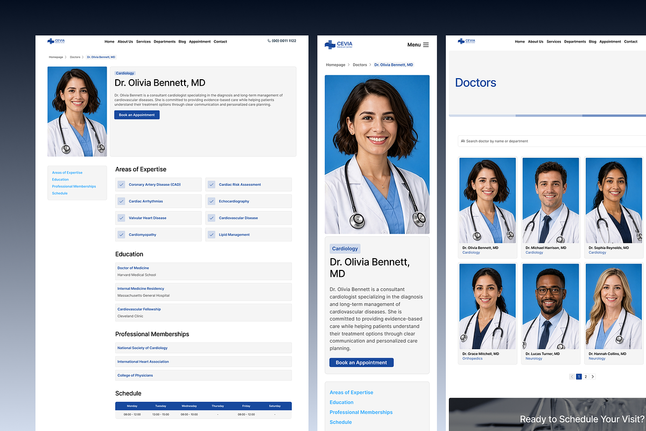
Task: Call the phone number (00) 0011 1122
Action: click(x=284, y=41)
